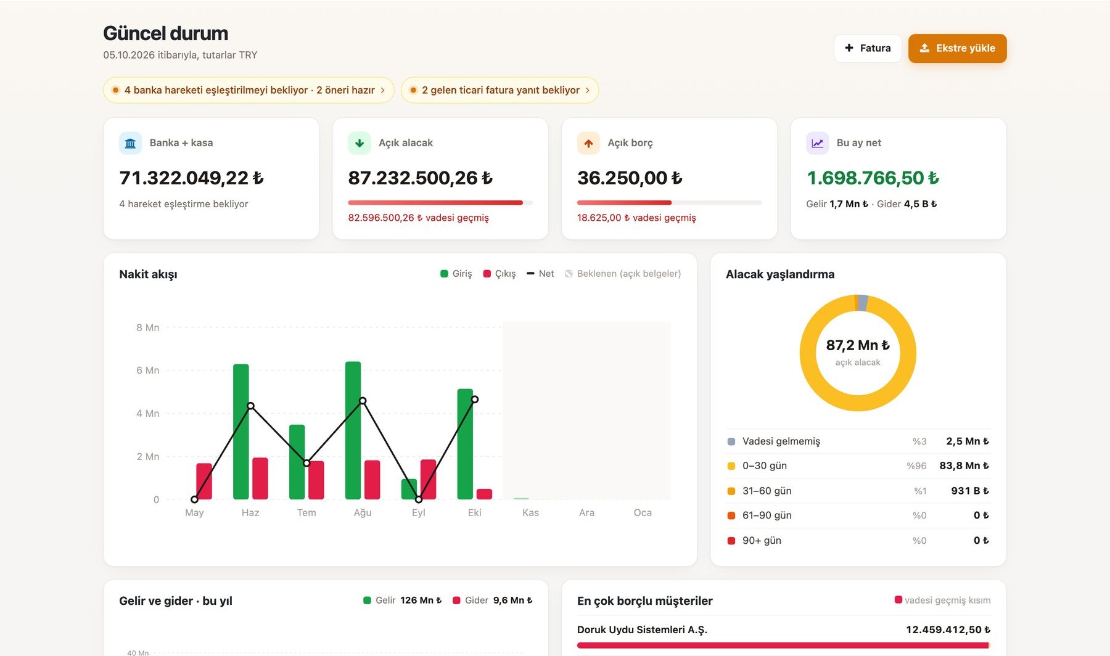Click 4 hareket eşleştirme bekliyor text
The image size is (1110, 656).
[184, 204]
